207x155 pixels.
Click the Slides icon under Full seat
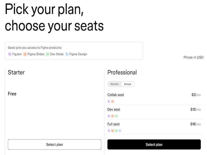(112, 130)
